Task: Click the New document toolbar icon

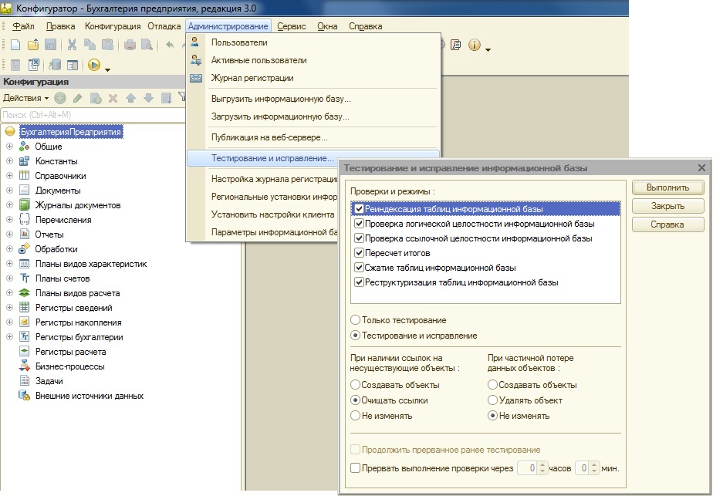Action: [x=15, y=45]
